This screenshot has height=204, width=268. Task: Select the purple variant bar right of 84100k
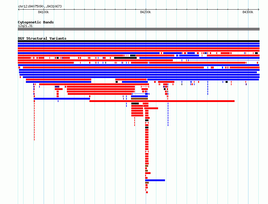[57, 87]
